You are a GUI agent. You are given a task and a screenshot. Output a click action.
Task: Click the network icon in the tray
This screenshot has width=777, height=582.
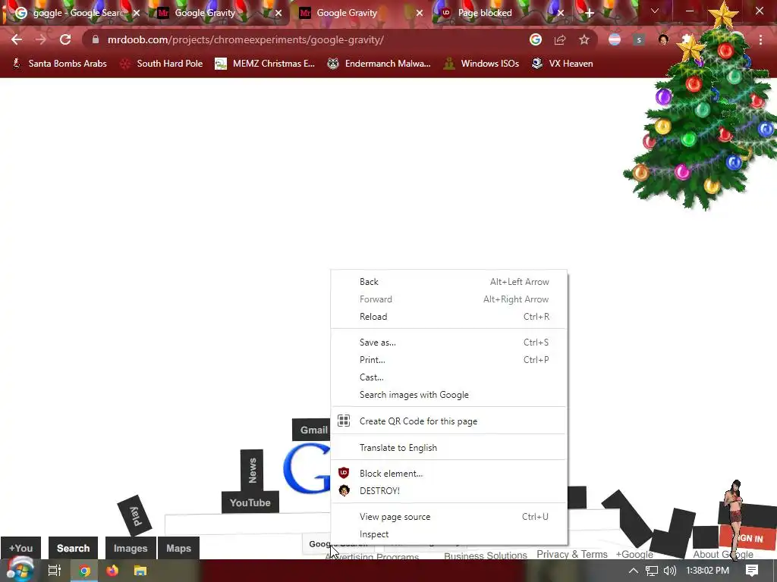click(652, 571)
